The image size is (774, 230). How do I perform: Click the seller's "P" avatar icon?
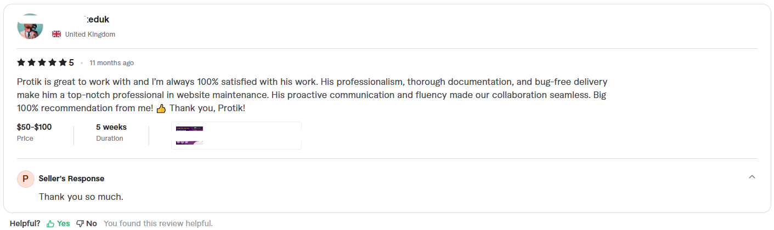click(x=25, y=179)
